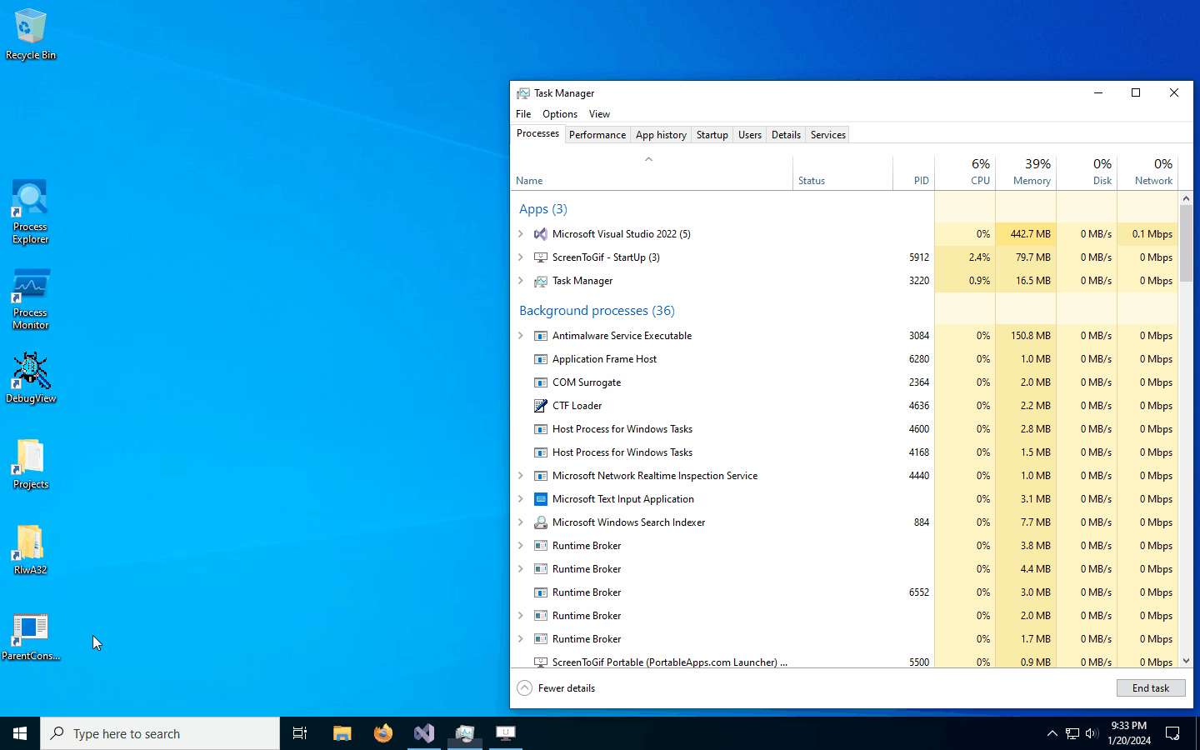The image size is (1200, 750).
Task: Click the Task Manager taskbar button
Action: point(465,733)
